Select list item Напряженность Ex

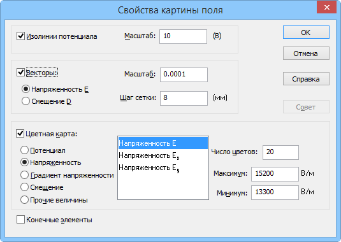pos(163,155)
